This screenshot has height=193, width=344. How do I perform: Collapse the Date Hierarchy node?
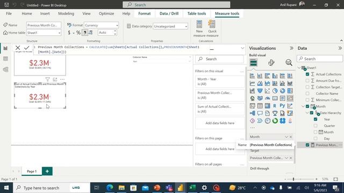tap(307, 113)
